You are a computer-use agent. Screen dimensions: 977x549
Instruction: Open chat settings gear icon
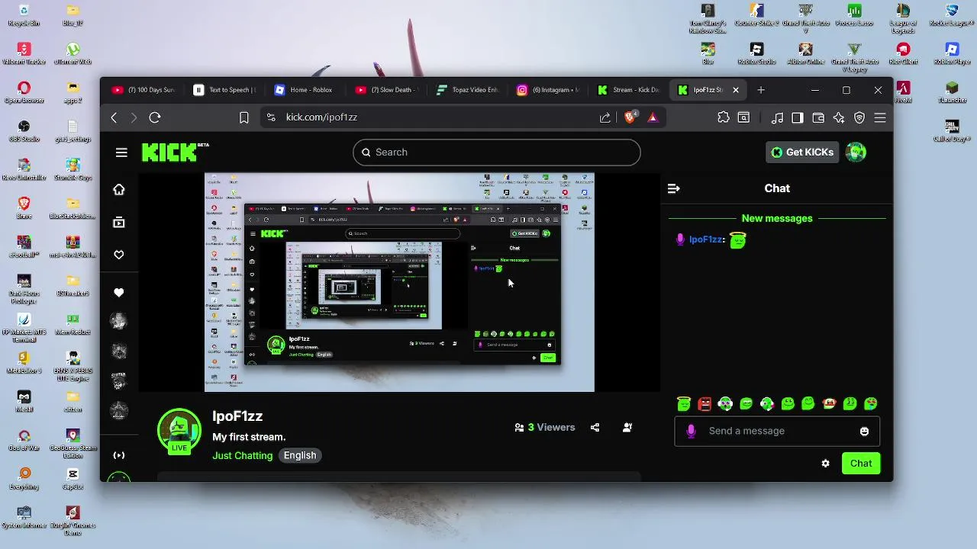pyautogui.click(x=825, y=464)
